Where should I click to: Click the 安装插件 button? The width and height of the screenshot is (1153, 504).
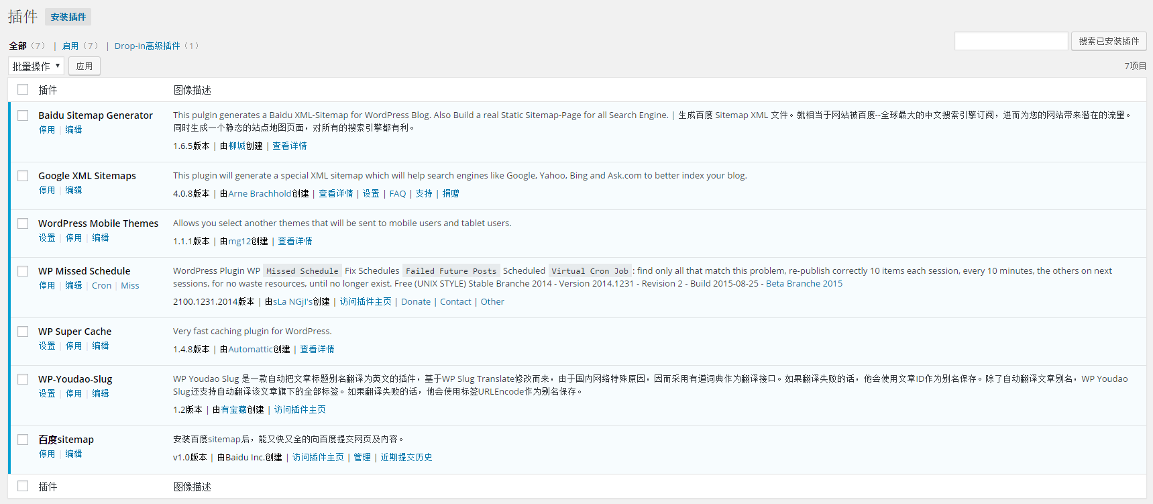click(68, 17)
